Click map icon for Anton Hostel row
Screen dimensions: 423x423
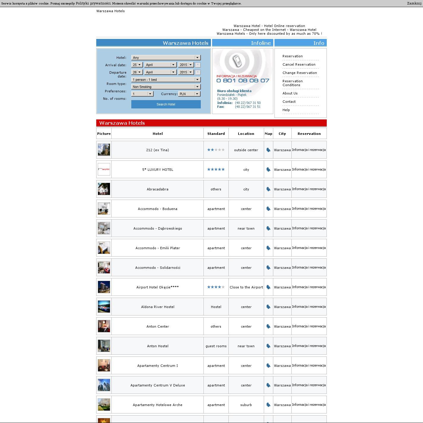pos(268,346)
